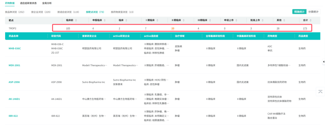Screen dimensions: 325x126
Task: Click the 中国最高研发阶段 column header
Action: pyautogui.click(x=246, y=36)
